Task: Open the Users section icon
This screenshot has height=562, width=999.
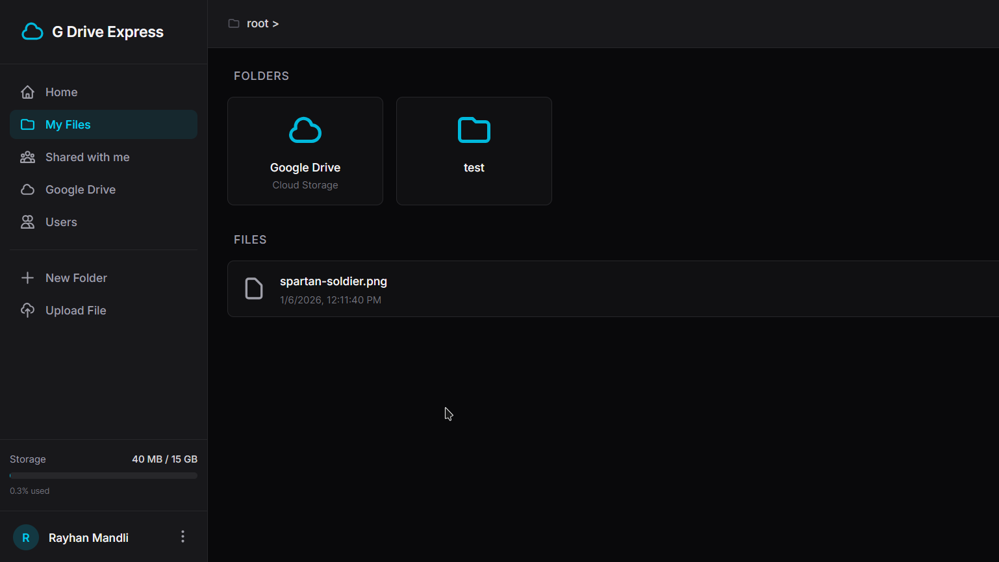Action: pyautogui.click(x=28, y=222)
